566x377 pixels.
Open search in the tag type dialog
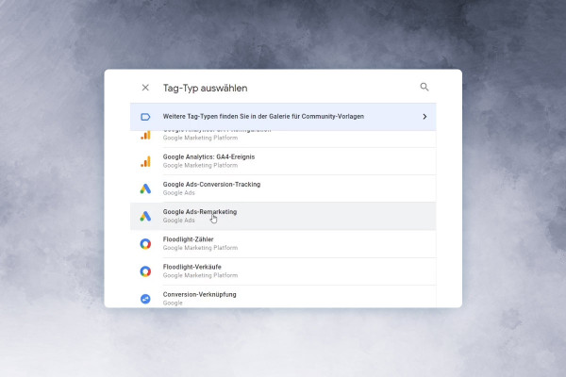point(424,87)
